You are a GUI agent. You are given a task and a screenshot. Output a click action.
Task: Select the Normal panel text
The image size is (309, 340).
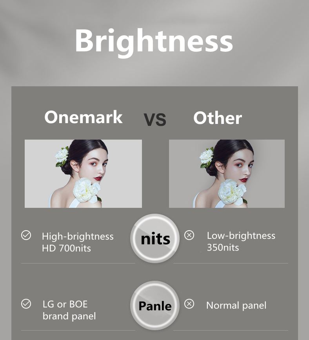click(x=236, y=305)
